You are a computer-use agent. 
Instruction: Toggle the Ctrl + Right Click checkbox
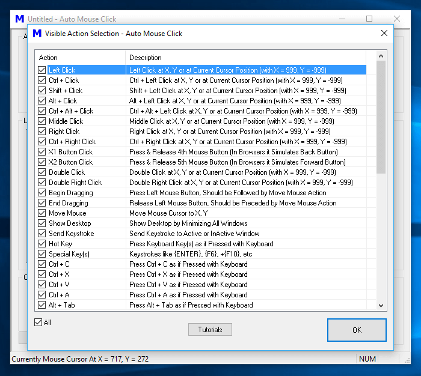coord(41,141)
